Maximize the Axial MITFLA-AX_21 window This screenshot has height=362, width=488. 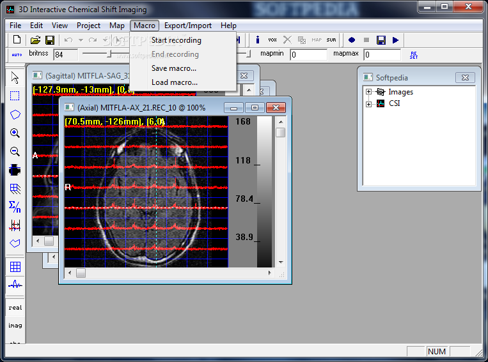click(255, 107)
